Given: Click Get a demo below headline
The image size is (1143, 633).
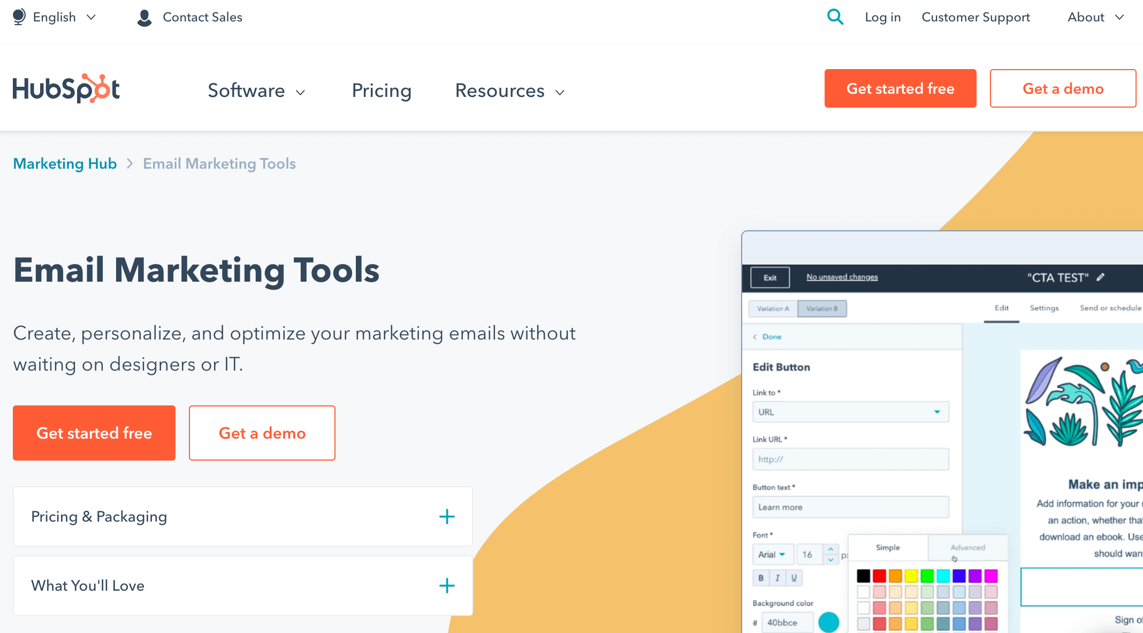Looking at the screenshot, I should [262, 433].
